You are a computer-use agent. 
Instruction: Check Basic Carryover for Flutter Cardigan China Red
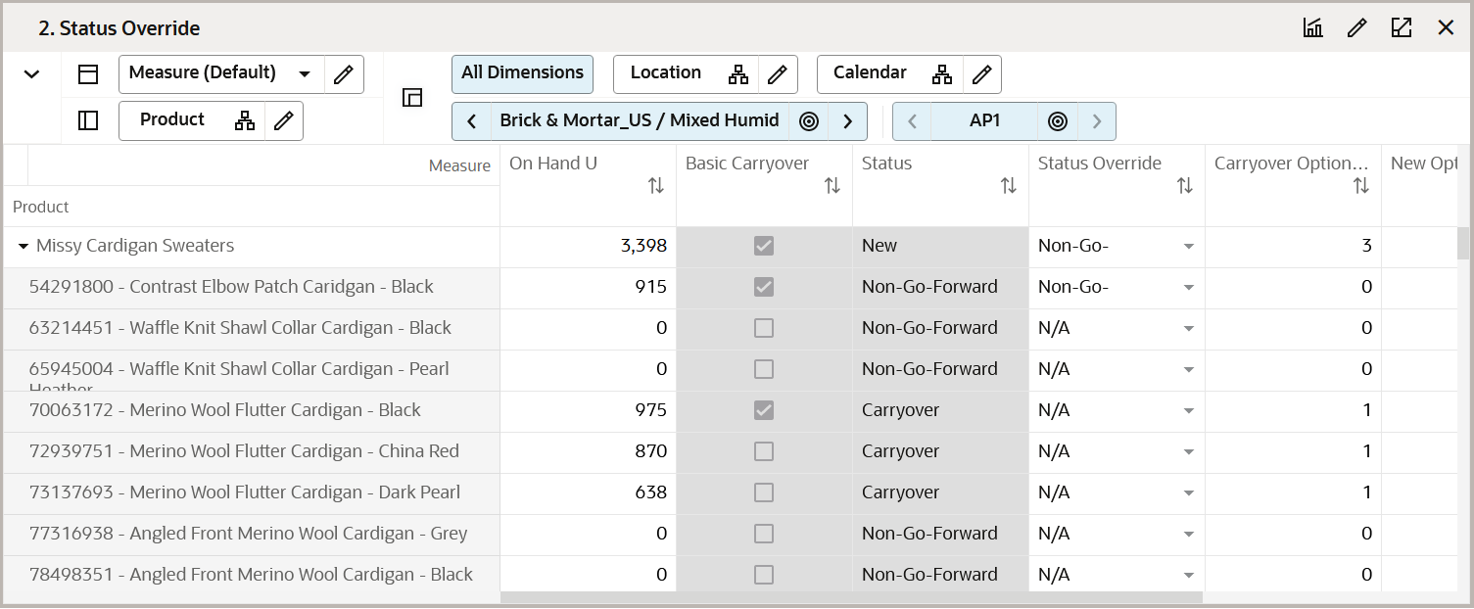coord(764,451)
